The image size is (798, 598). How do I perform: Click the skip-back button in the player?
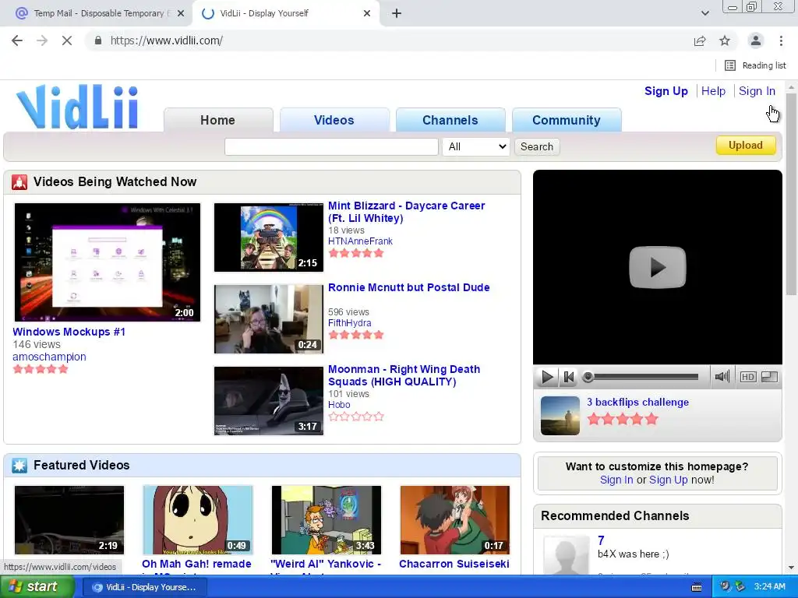pos(568,377)
